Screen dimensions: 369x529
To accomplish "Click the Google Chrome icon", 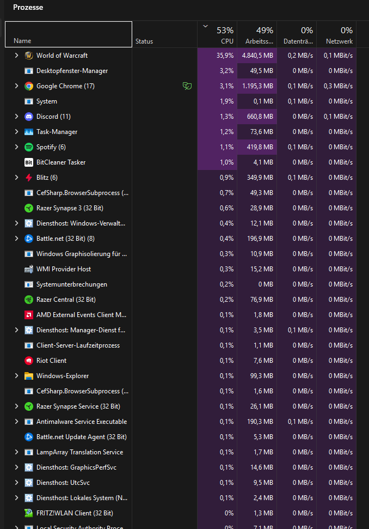I will (x=29, y=86).
